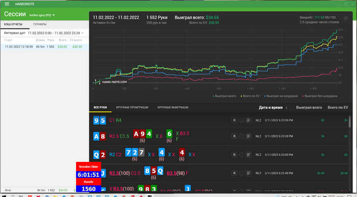
Task: Click '1 552 Руки' header value
Action: 157,17
